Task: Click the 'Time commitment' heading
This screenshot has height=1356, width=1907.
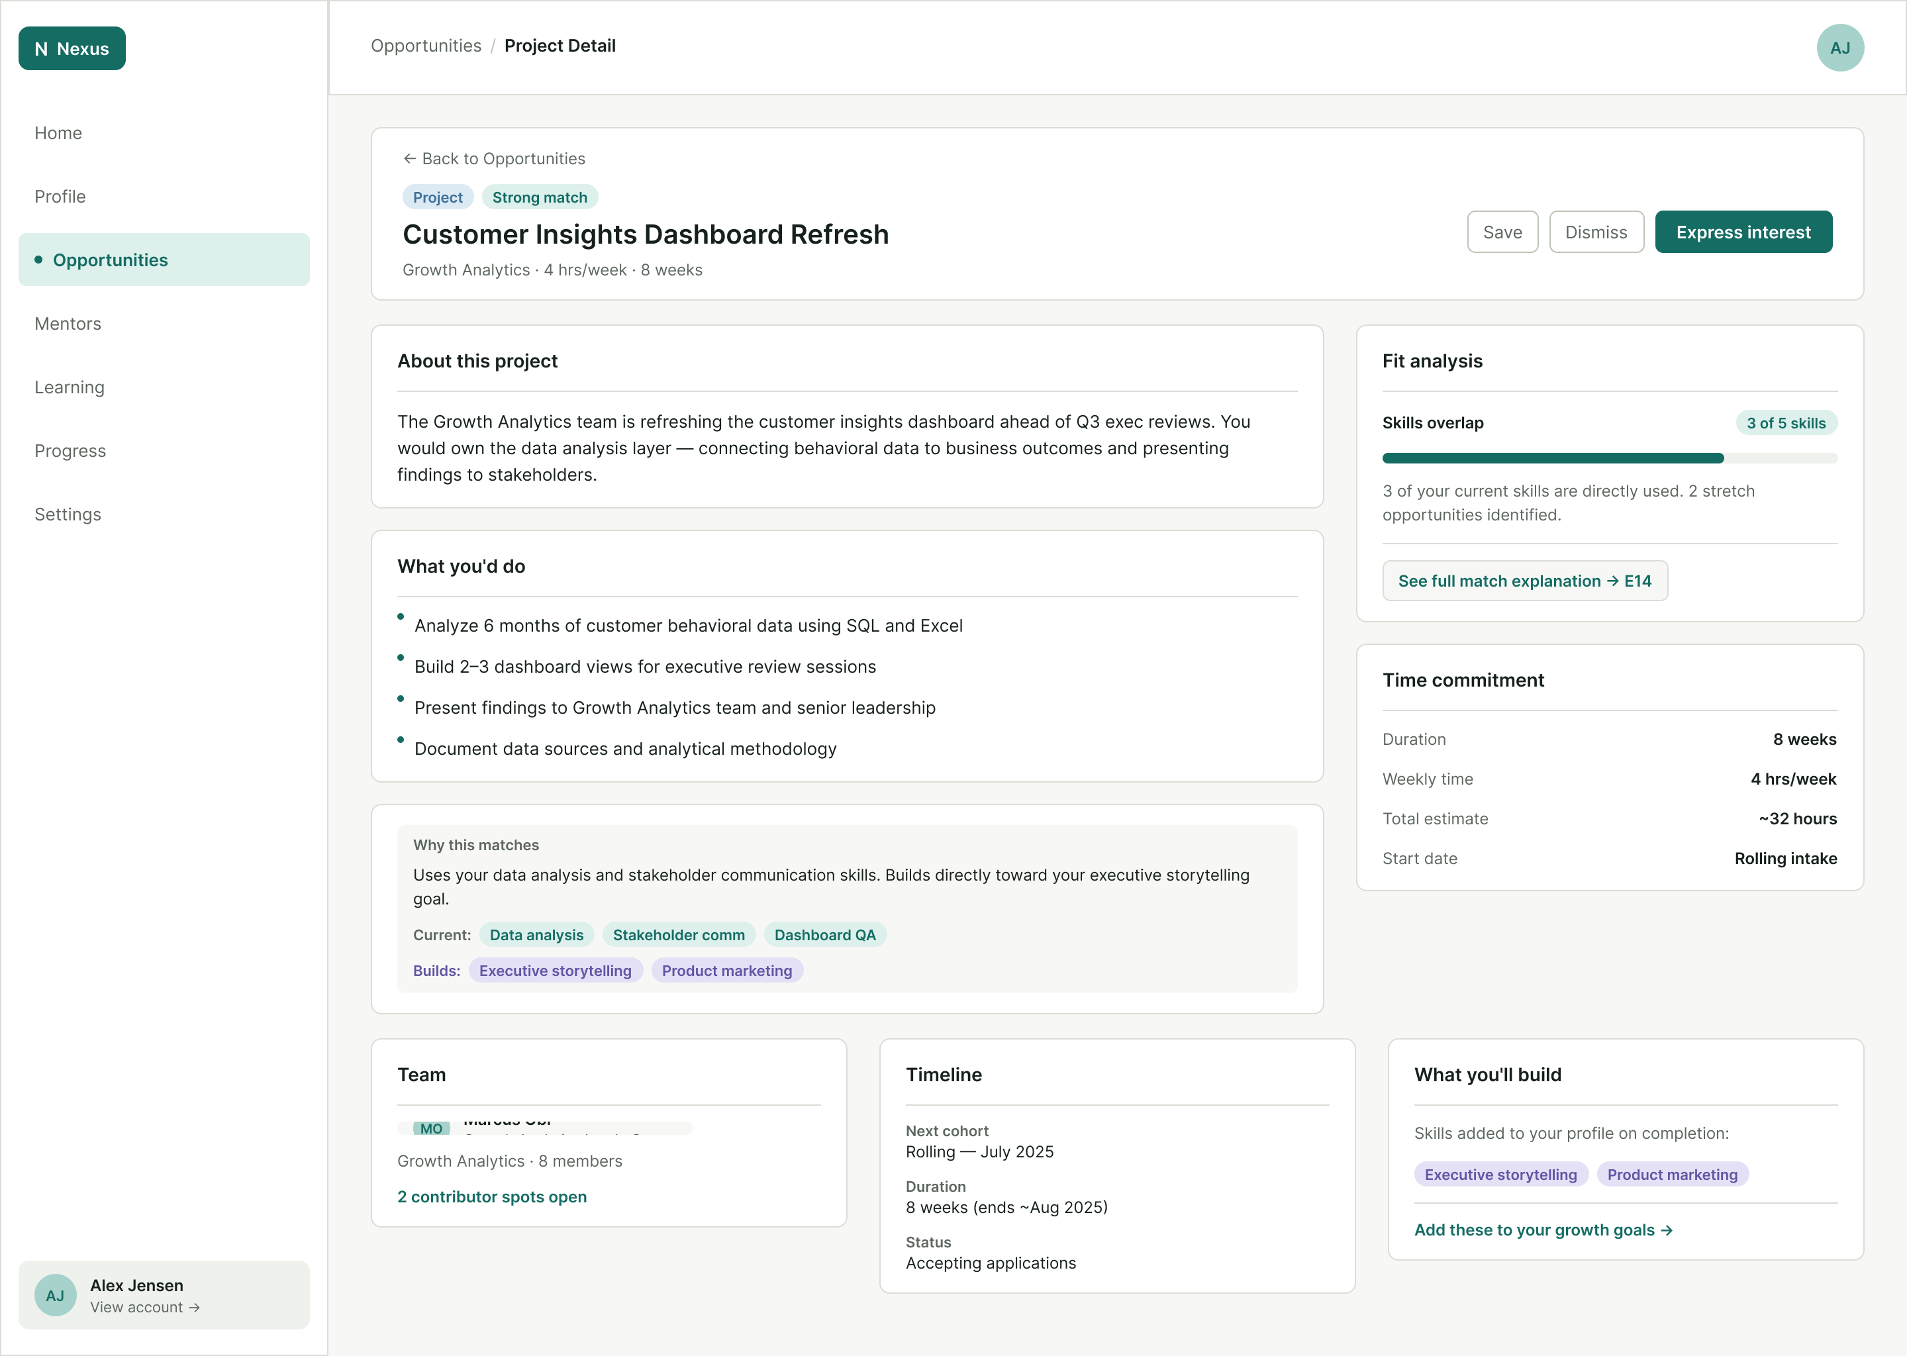Action: 1463,681
